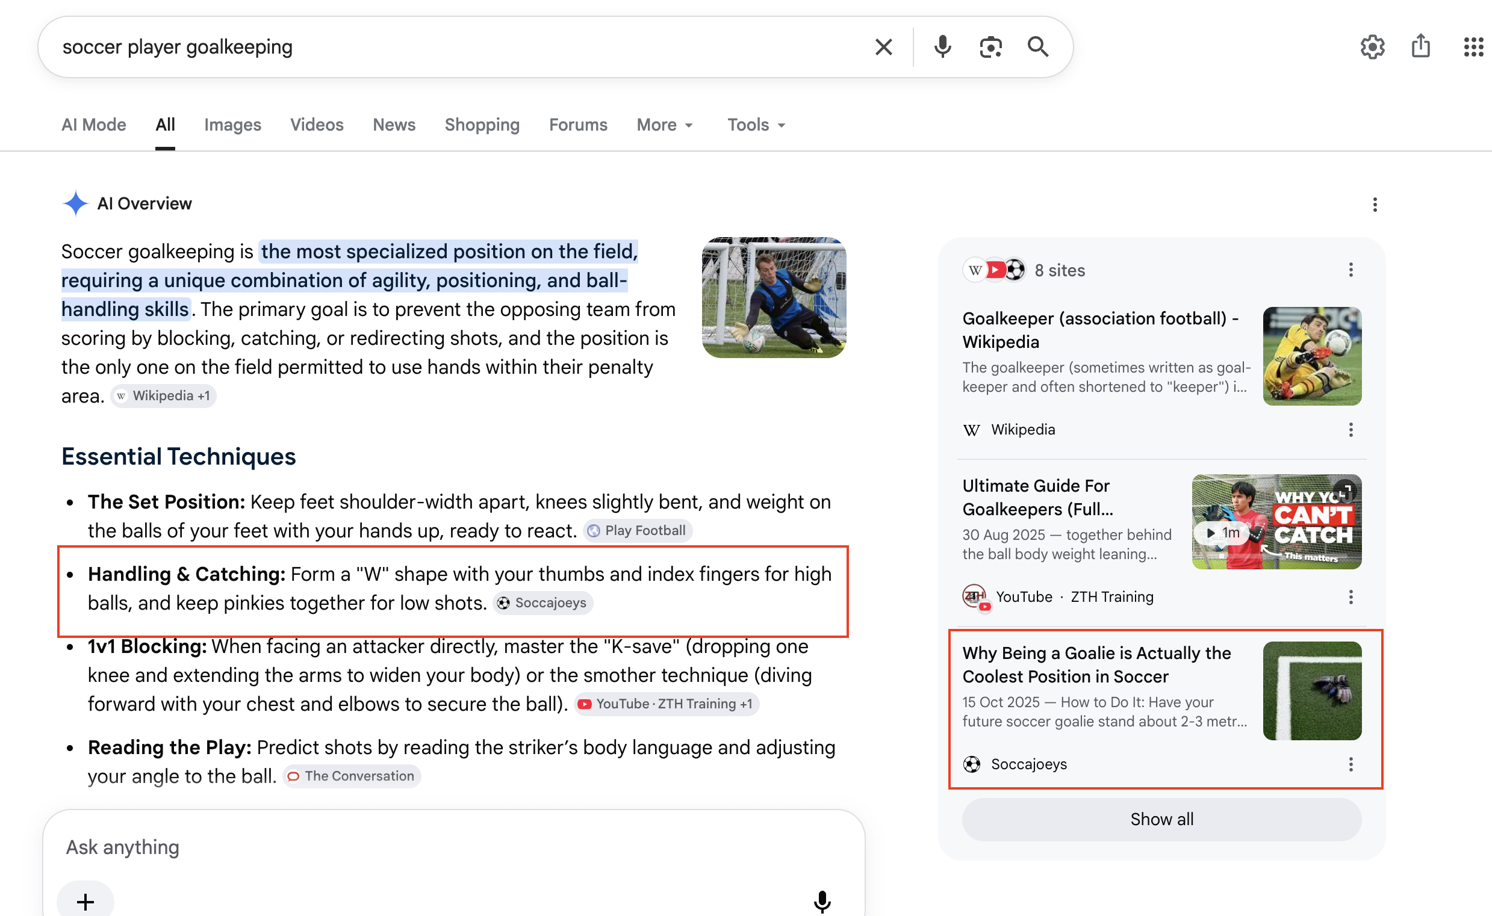The image size is (1492, 916).
Task: Click The Conversation citation chip
Action: coord(352,776)
